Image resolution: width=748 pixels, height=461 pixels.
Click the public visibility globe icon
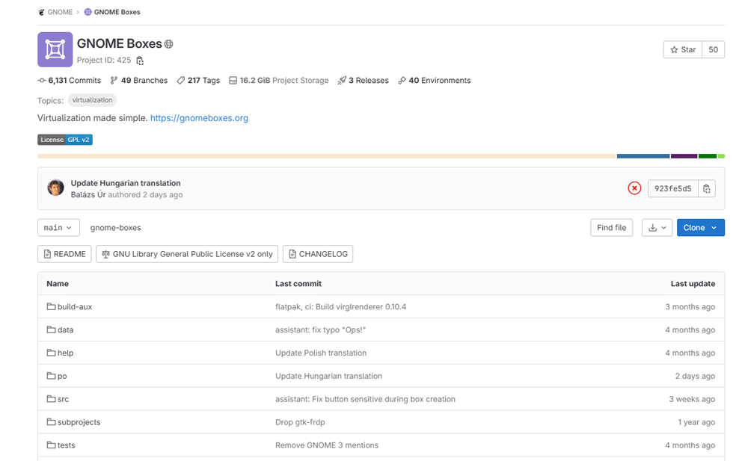pyautogui.click(x=168, y=44)
